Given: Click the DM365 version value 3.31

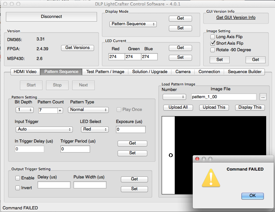Looking at the screenshot, I should (40, 39).
